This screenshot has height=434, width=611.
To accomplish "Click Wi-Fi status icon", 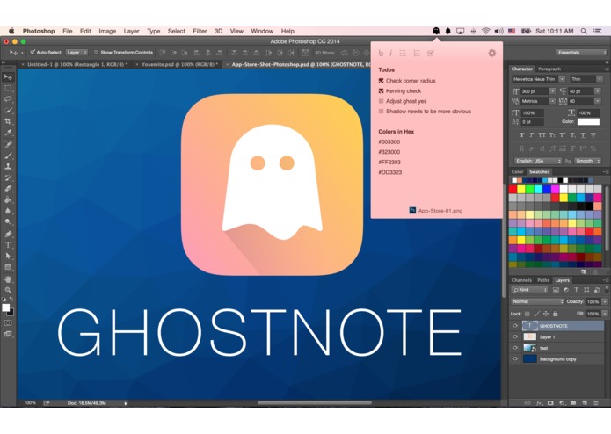I will pyautogui.click(x=485, y=31).
